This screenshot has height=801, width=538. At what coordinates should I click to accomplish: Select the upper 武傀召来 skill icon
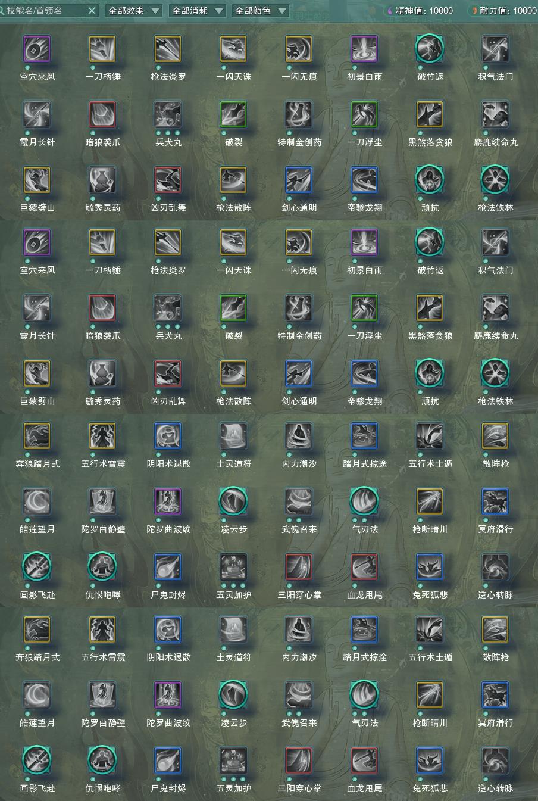299,501
